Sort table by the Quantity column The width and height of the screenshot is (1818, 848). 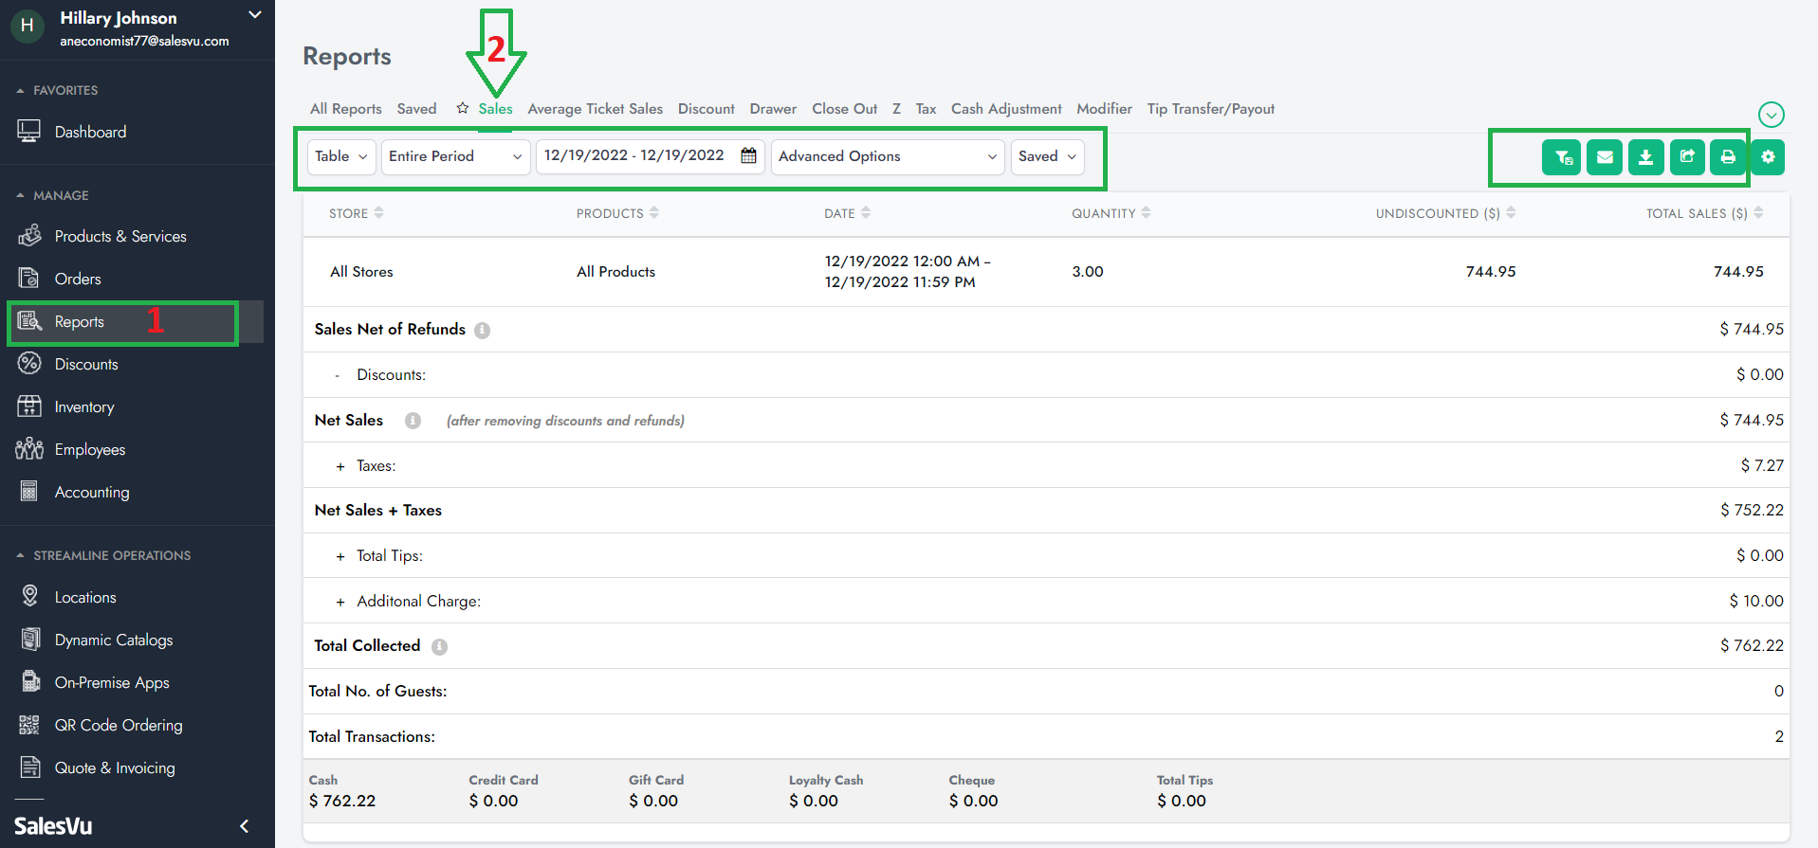(x=1111, y=213)
